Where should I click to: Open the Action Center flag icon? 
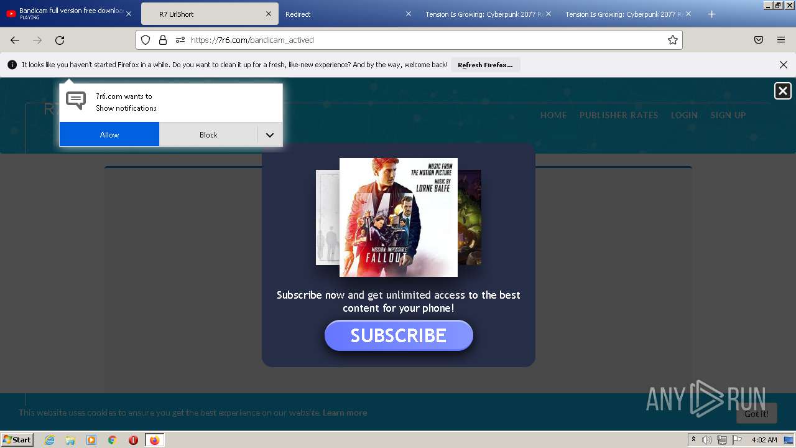(737, 440)
